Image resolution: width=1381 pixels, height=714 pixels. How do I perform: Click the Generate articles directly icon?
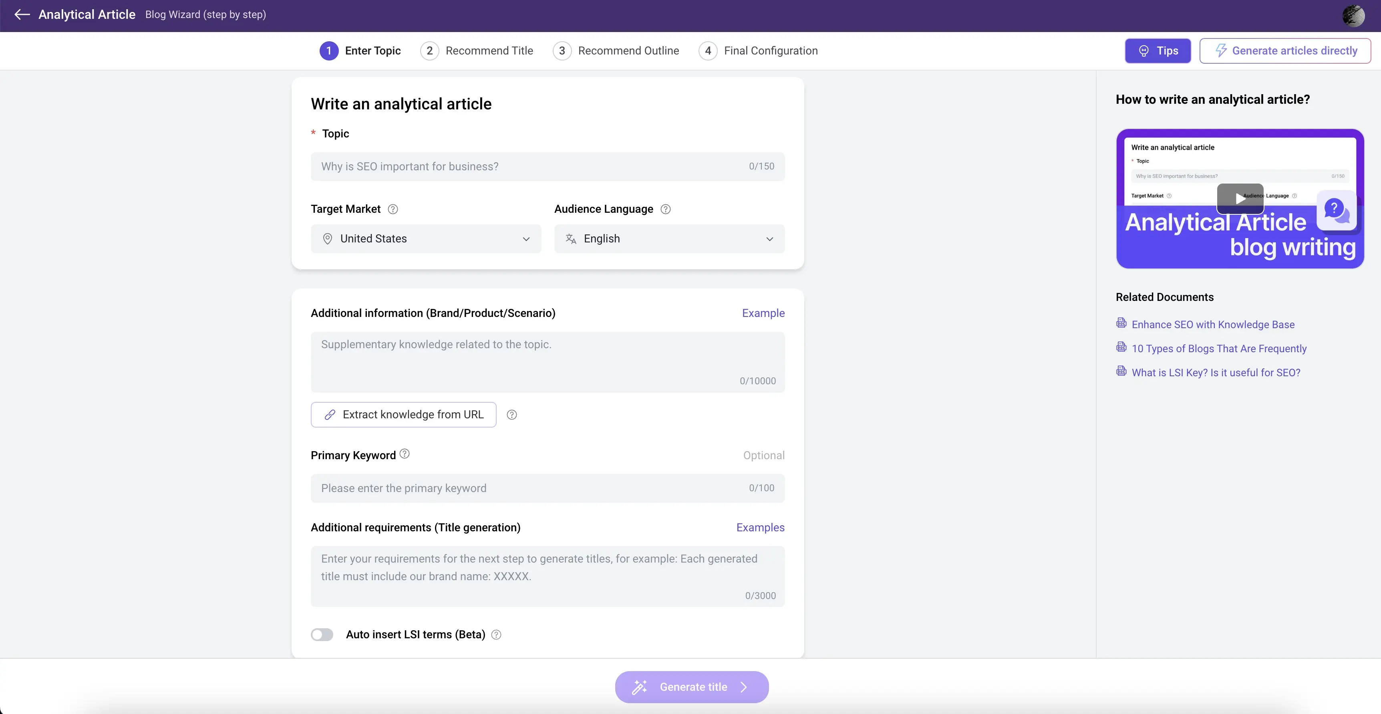(1221, 50)
